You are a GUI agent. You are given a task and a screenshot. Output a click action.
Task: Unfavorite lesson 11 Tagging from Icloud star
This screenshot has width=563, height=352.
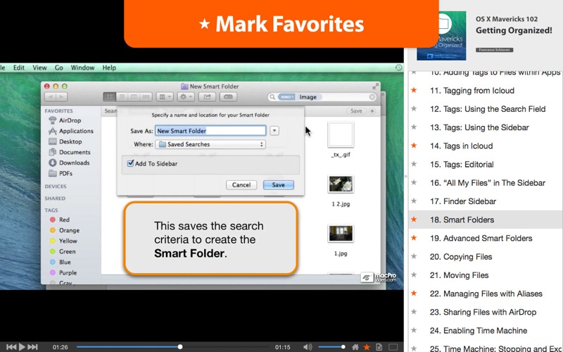pyautogui.click(x=414, y=90)
